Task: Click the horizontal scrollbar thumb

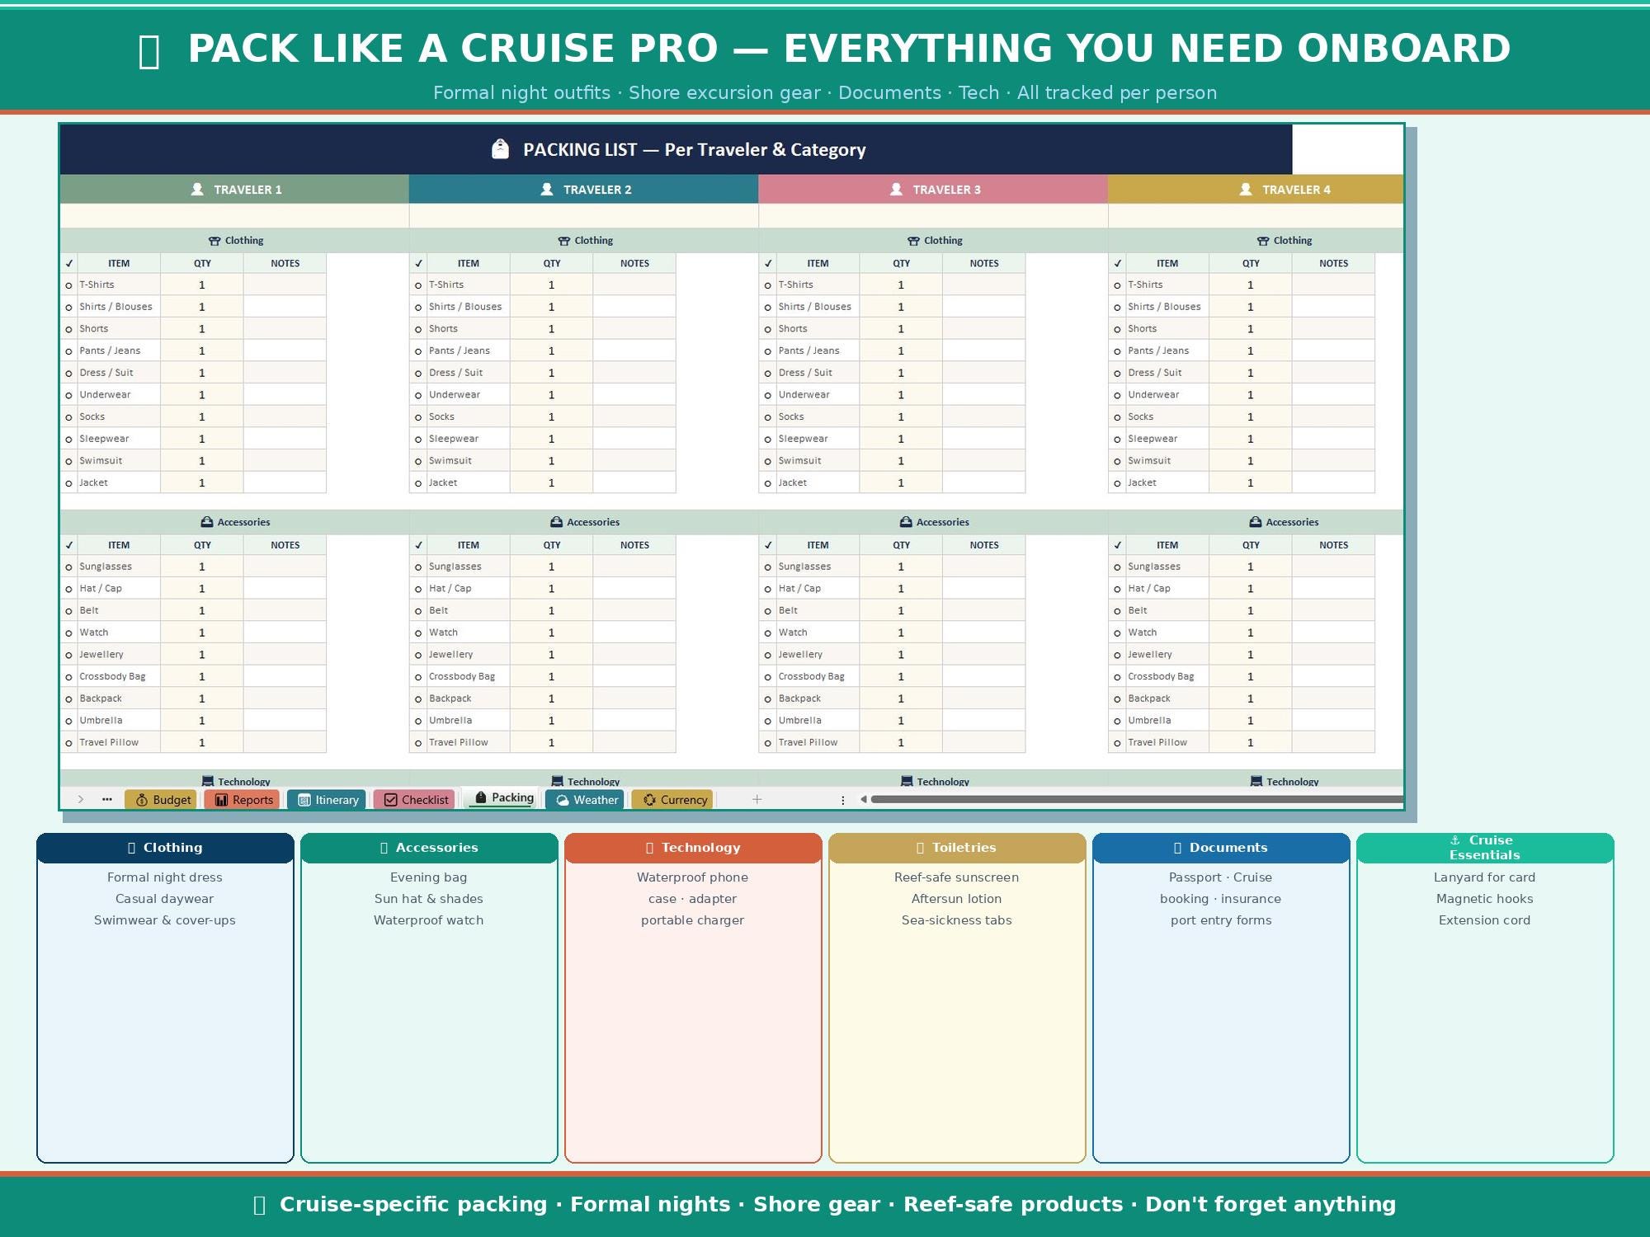Action: coord(1137,799)
